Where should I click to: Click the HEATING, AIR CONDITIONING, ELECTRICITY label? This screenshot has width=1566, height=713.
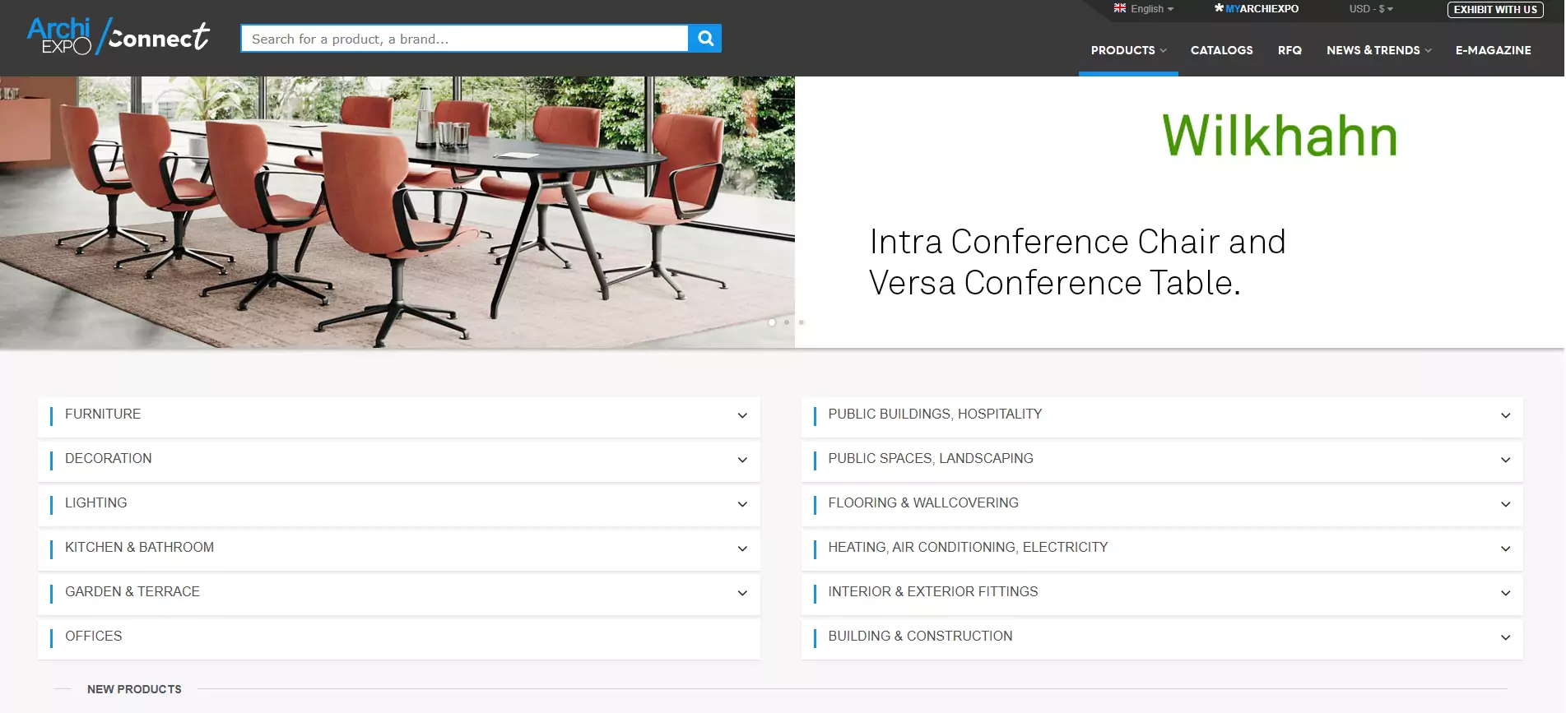968,547
